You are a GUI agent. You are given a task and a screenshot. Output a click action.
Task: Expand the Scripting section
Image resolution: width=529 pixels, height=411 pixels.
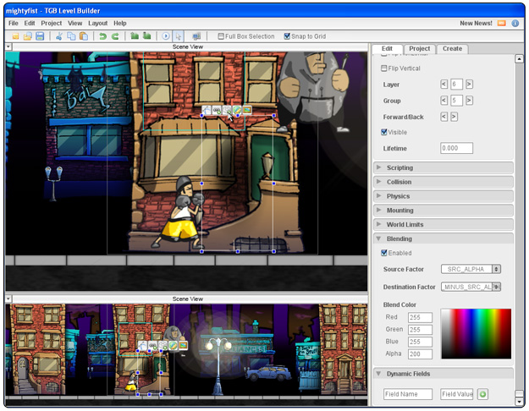click(x=444, y=167)
